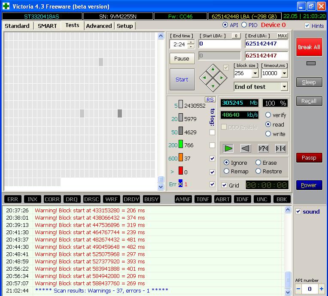Open the timeout ms dropdown
The image size is (328, 296).
[284, 73]
